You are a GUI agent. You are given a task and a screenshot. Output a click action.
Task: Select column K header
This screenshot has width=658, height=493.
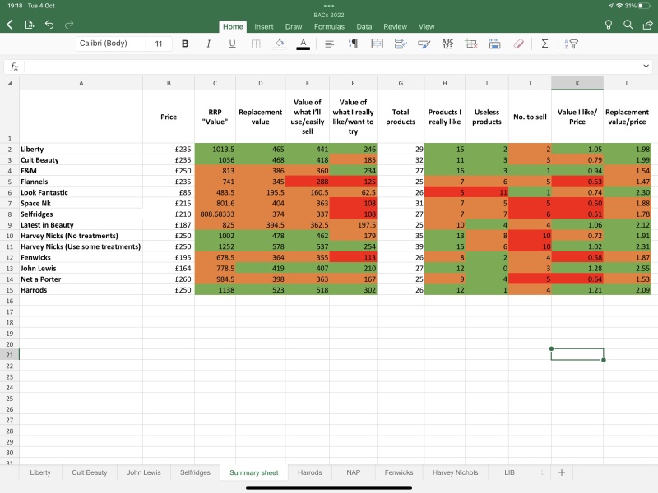[x=577, y=83]
